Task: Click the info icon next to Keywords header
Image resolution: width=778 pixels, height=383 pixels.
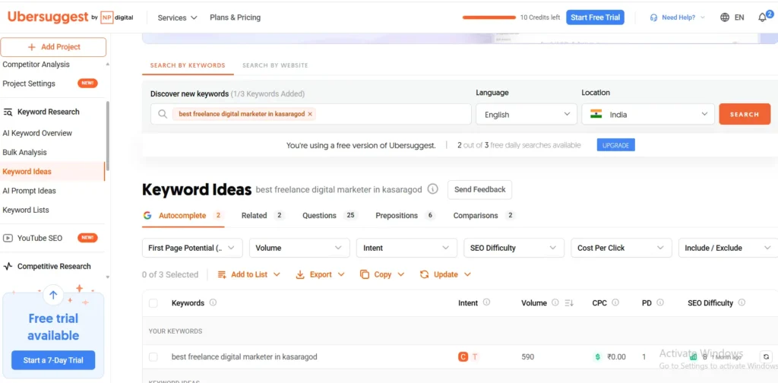Action: 213,302
